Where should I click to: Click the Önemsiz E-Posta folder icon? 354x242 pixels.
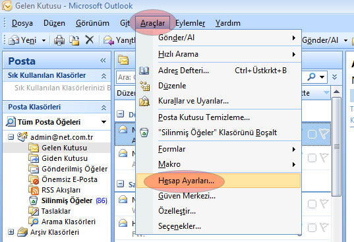coord(34,179)
